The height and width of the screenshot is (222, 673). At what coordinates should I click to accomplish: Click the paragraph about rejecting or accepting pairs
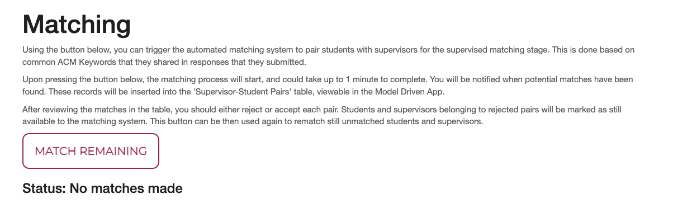329,115
